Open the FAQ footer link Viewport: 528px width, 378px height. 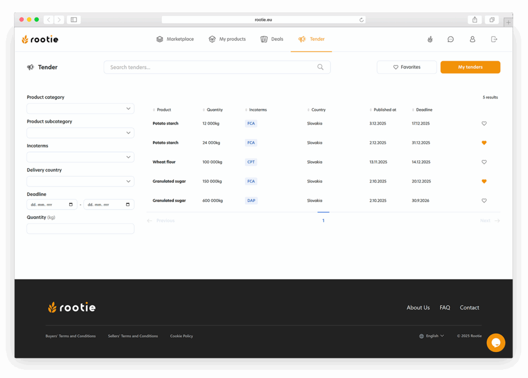pos(444,307)
